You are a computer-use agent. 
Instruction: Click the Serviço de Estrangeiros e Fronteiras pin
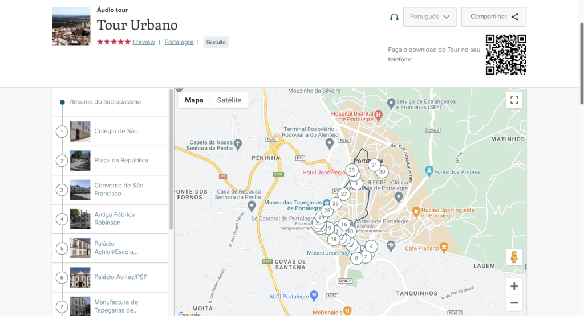click(391, 104)
